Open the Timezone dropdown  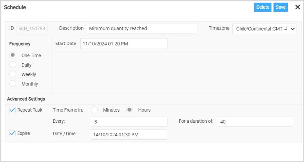click(264, 29)
